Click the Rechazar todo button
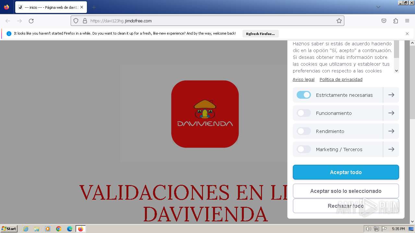 pyautogui.click(x=346, y=206)
